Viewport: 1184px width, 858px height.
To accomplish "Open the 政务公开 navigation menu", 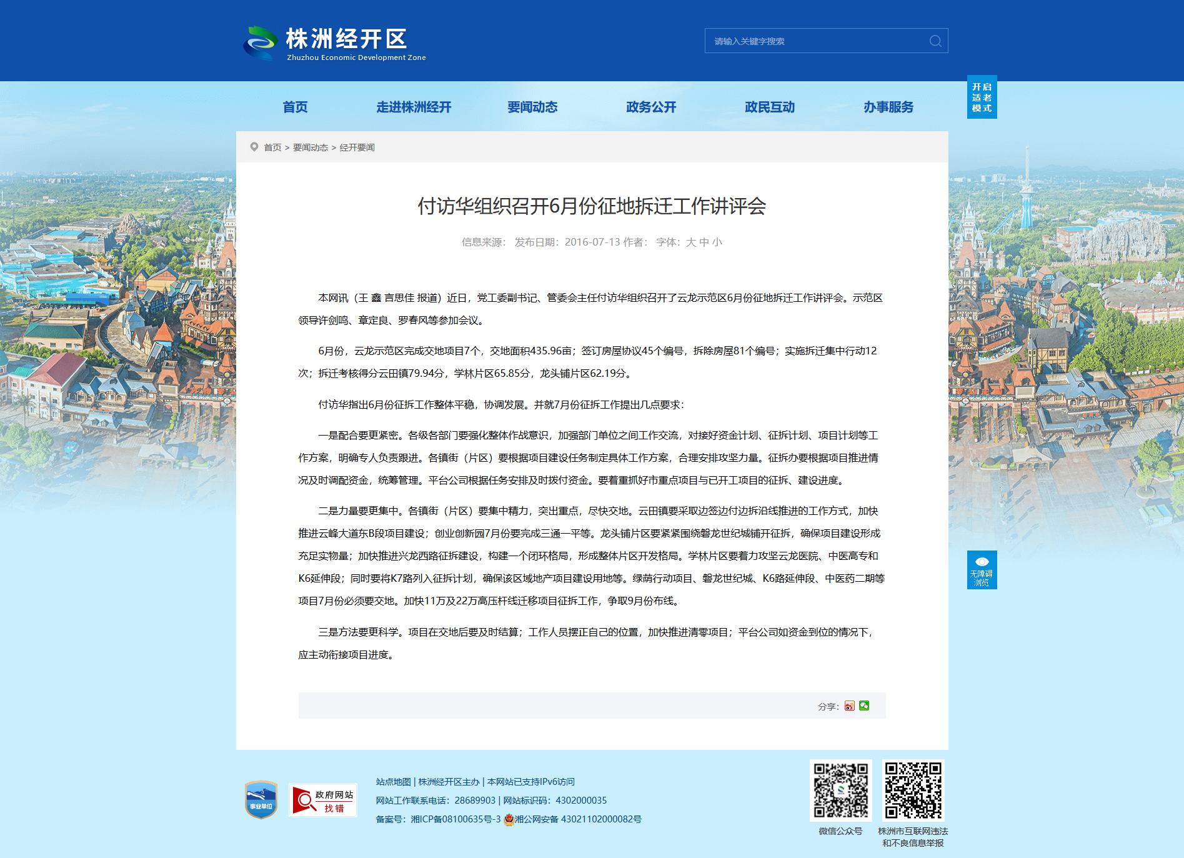I will pyautogui.click(x=651, y=107).
